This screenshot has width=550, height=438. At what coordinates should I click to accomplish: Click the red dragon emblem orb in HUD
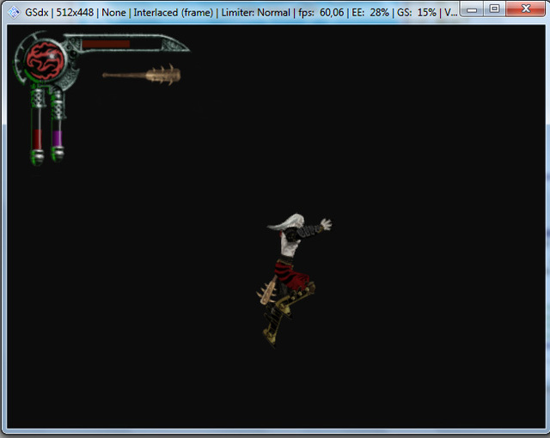point(45,60)
